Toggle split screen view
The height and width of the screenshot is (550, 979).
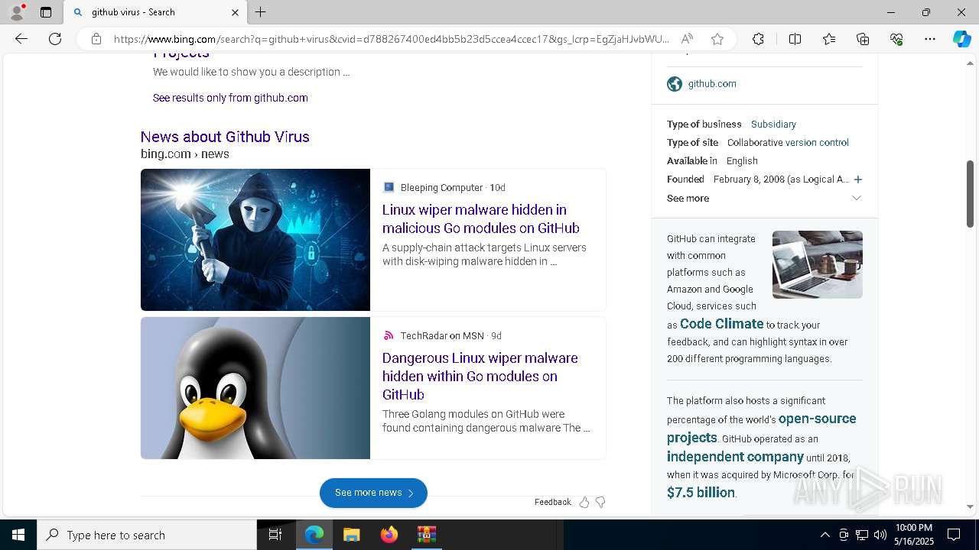[x=795, y=39]
